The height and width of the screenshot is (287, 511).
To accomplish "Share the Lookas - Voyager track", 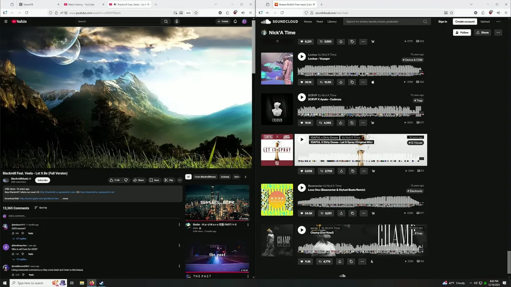I will 341,82.
